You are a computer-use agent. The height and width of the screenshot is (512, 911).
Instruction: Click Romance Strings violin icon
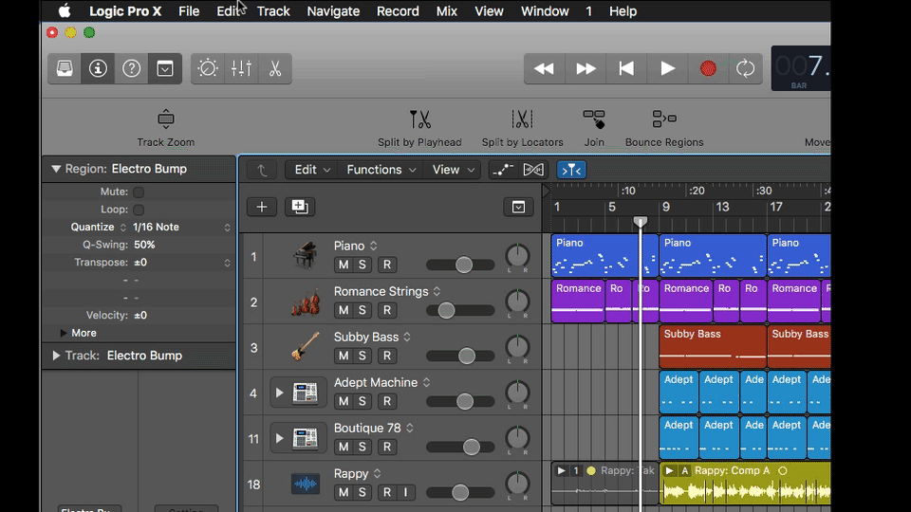coord(306,302)
